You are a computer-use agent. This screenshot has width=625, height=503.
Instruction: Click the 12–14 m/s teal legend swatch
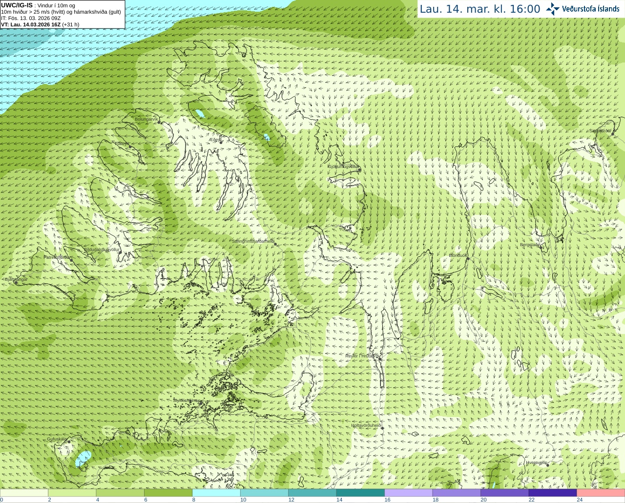tap(312, 493)
